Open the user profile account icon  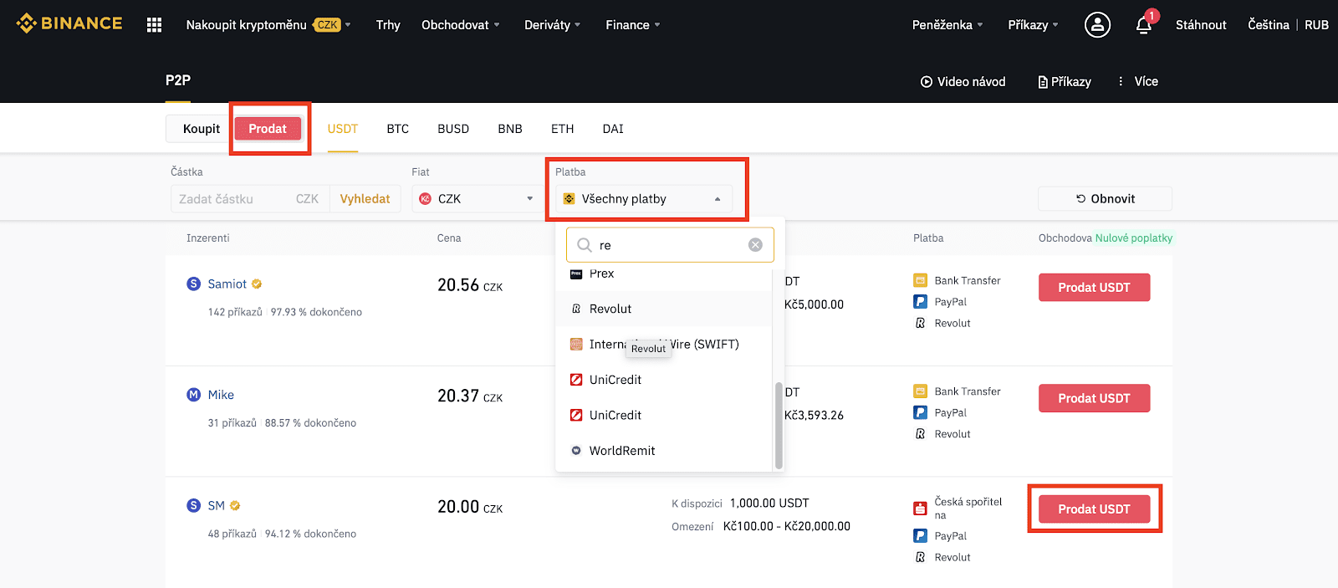[1097, 25]
